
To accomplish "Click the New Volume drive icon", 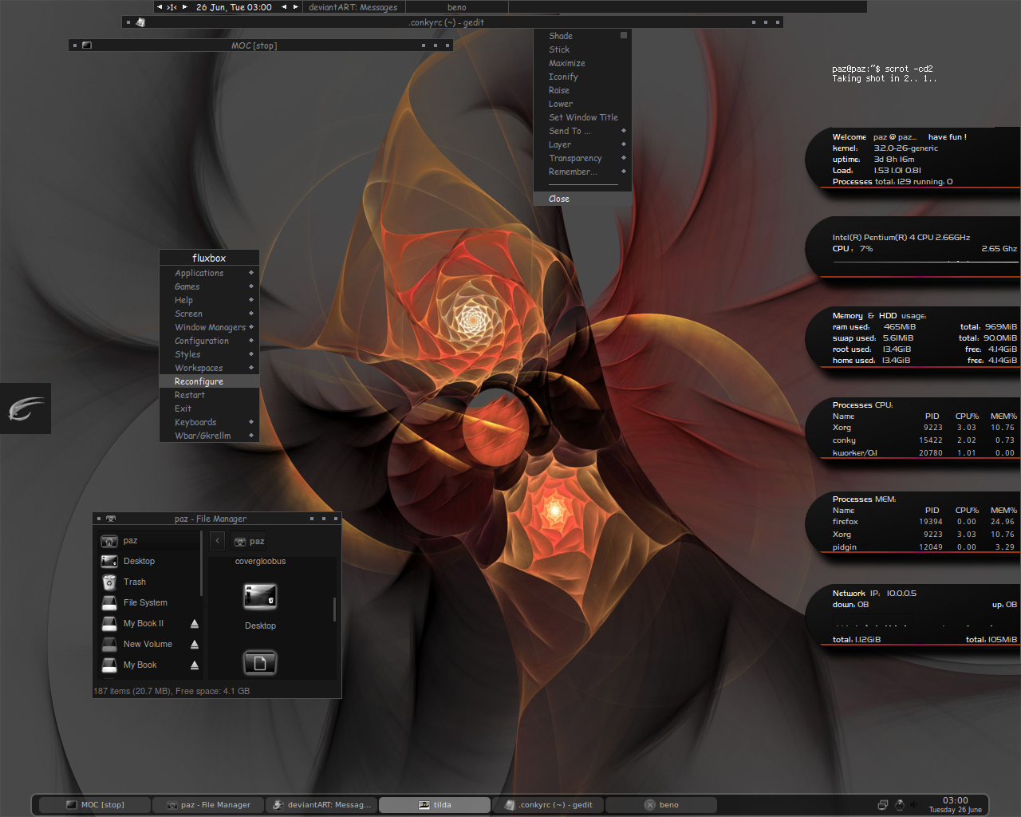I will (x=109, y=645).
